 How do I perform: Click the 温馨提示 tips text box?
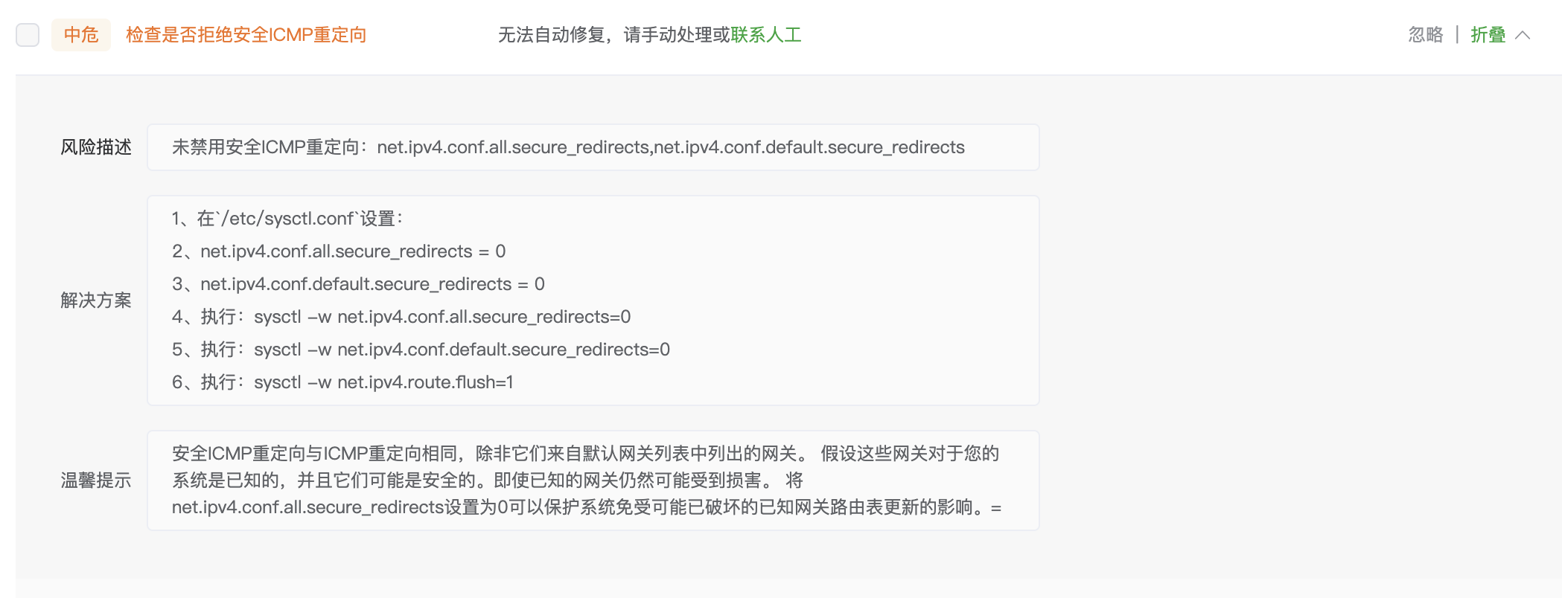click(593, 480)
